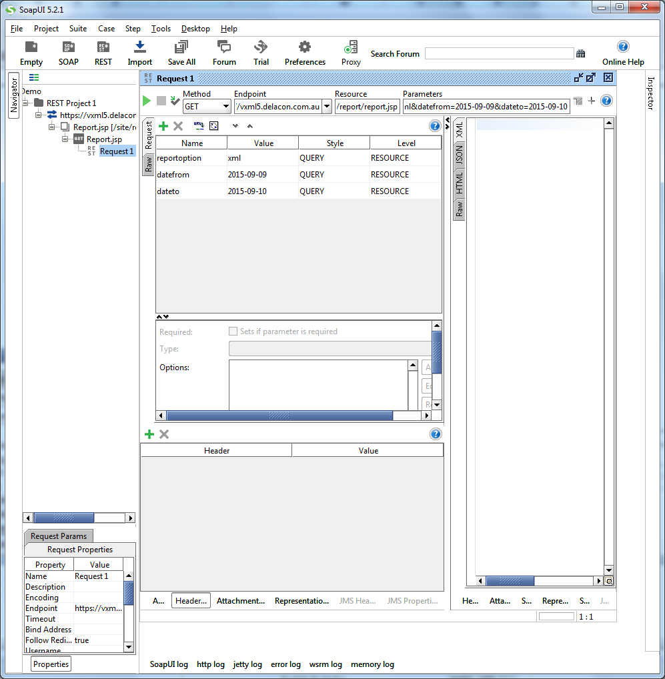The width and height of the screenshot is (665, 679).
Task: Switch to the XML response tab
Action: pos(459,130)
